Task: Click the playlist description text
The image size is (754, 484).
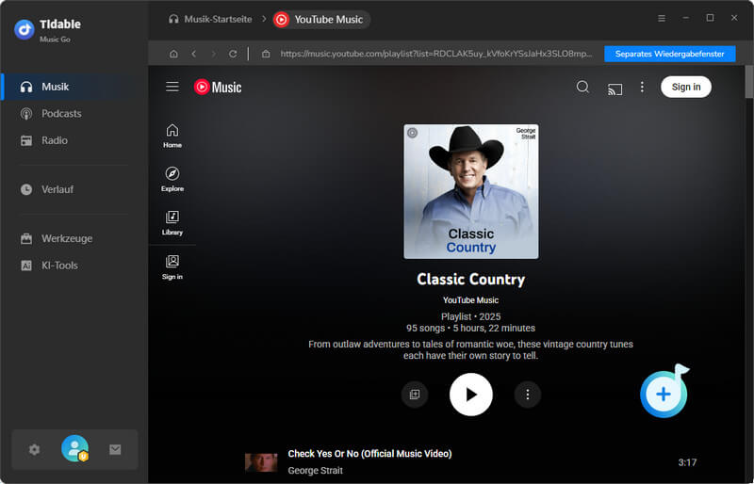Action: click(x=470, y=350)
